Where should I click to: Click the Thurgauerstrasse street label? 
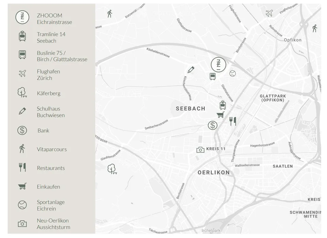[235, 151]
